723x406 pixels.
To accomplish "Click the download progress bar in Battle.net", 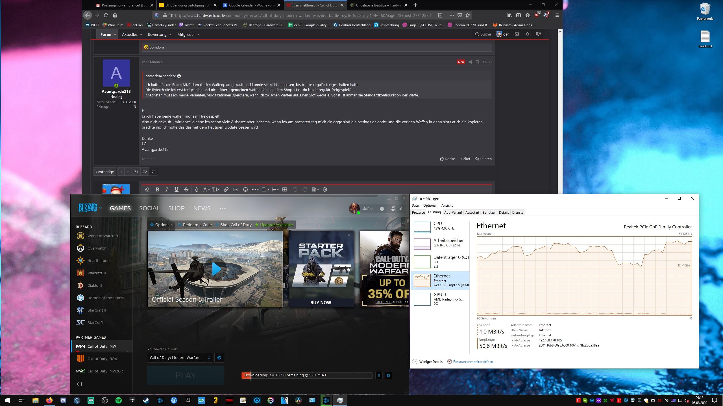I will point(307,376).
